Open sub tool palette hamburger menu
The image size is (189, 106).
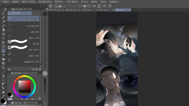pyautogui.click(x=9, y=9)
